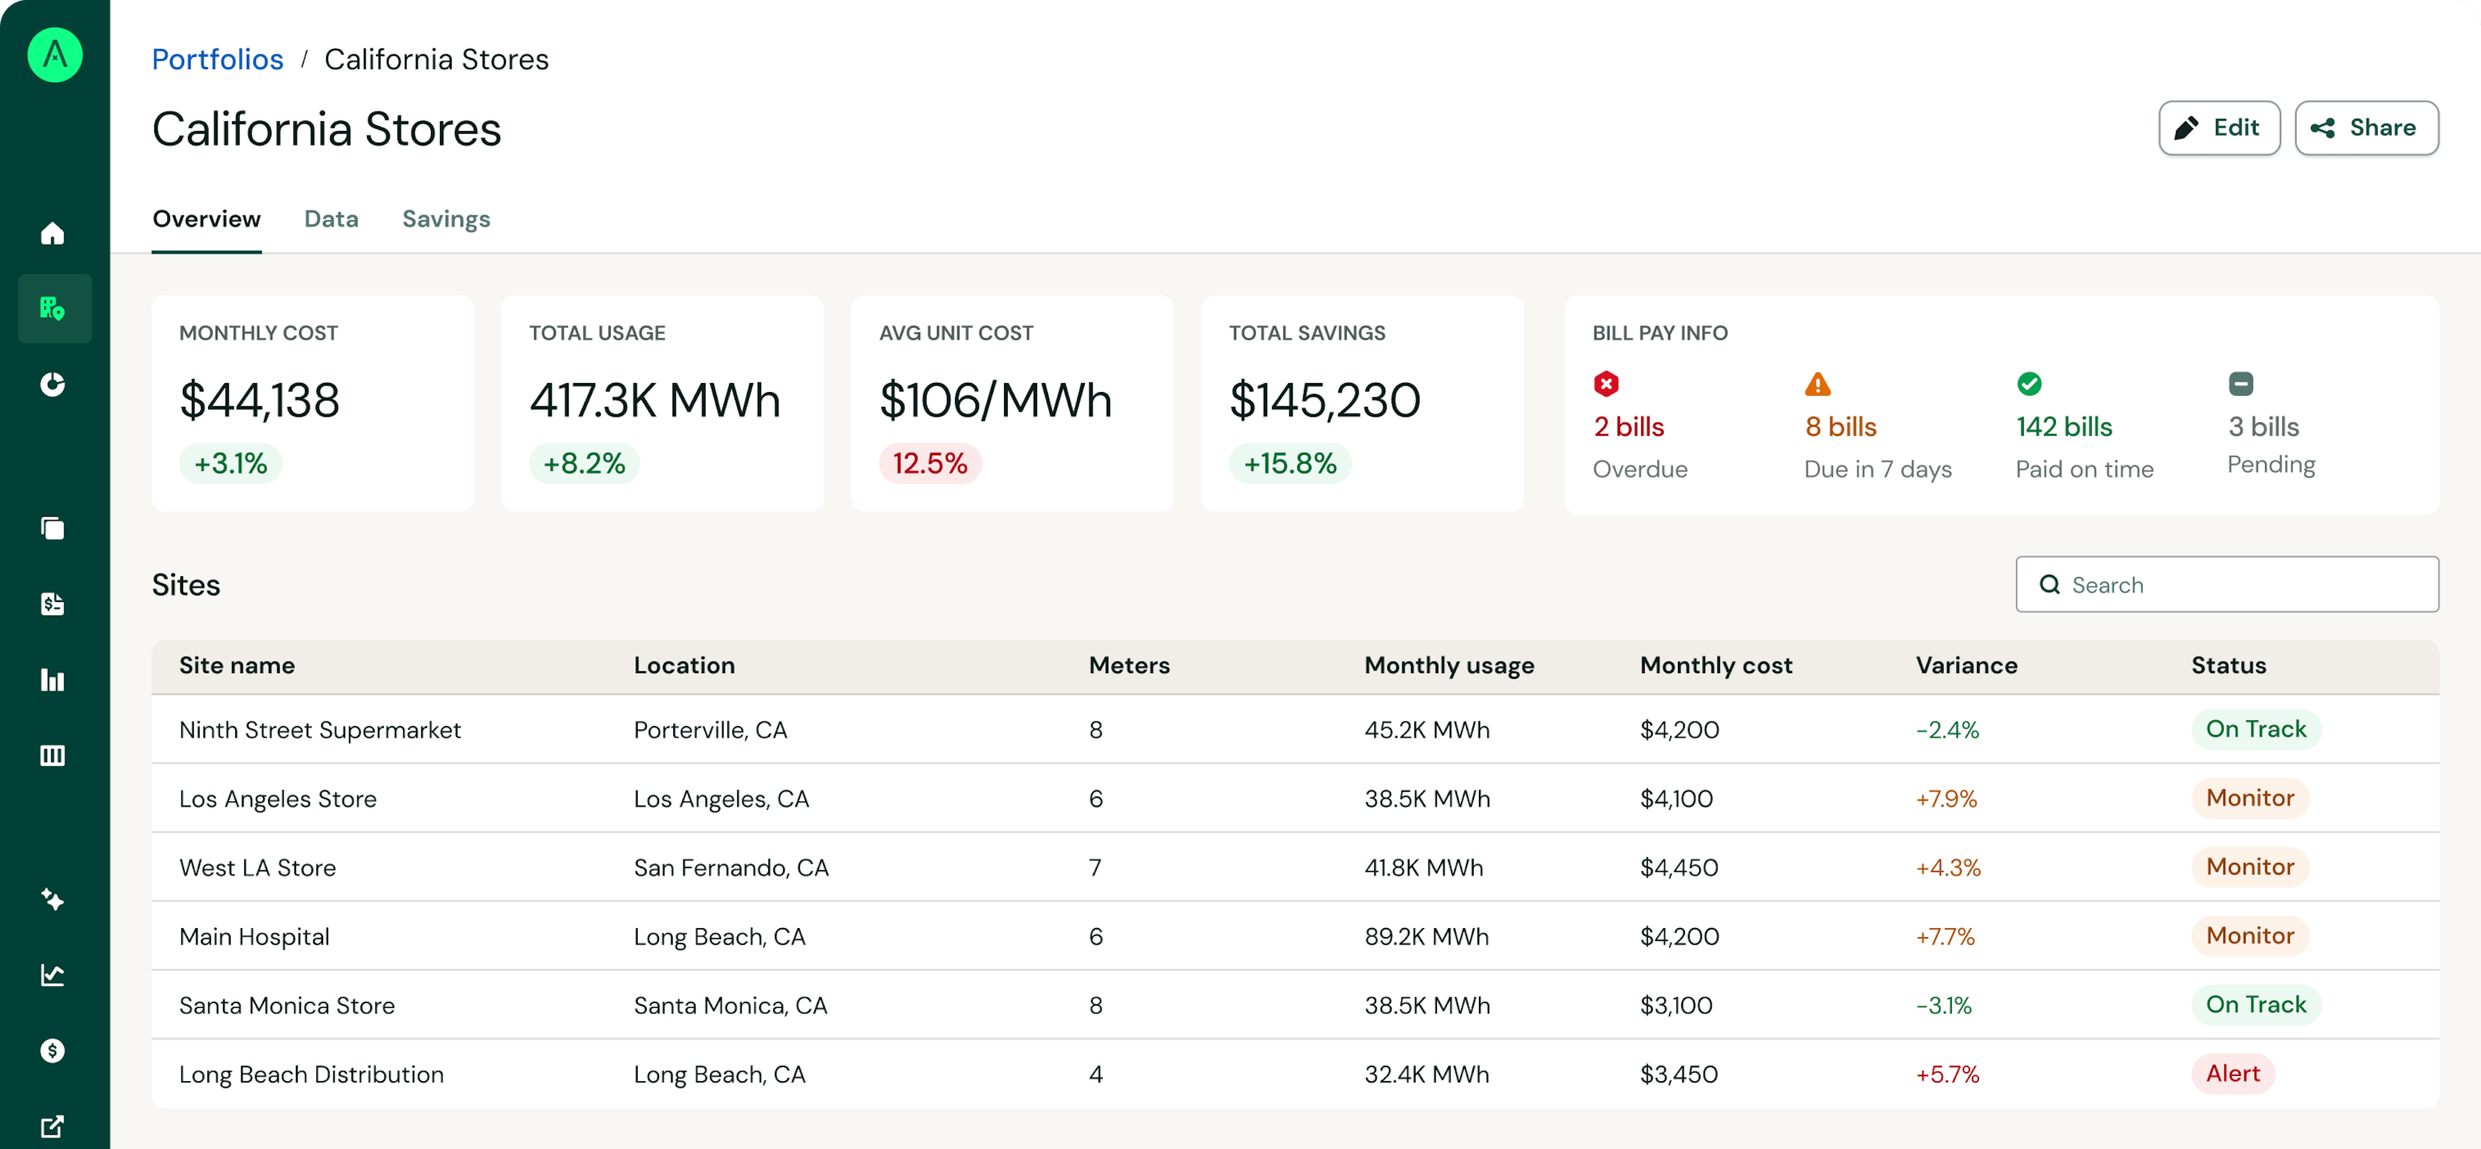Switch to the Data tab
The height and width of the screenshot is (1149, 2481).
click(x=331, y=219)
